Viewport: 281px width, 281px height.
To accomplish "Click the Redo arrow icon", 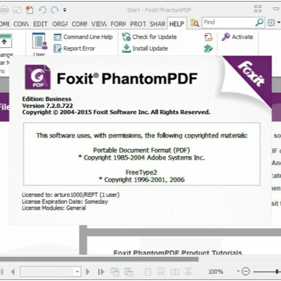I will [x=55, y=10].
